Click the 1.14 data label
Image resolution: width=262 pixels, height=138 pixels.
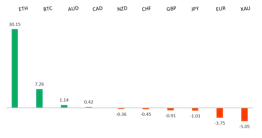pyautogui.click(x=64, y=100)
